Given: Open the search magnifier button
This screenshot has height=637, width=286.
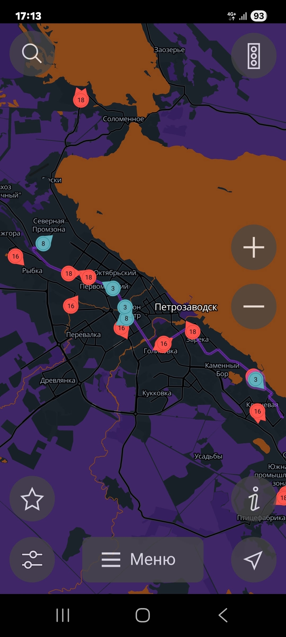Looking at the screenshot, I should coord(32,54).
